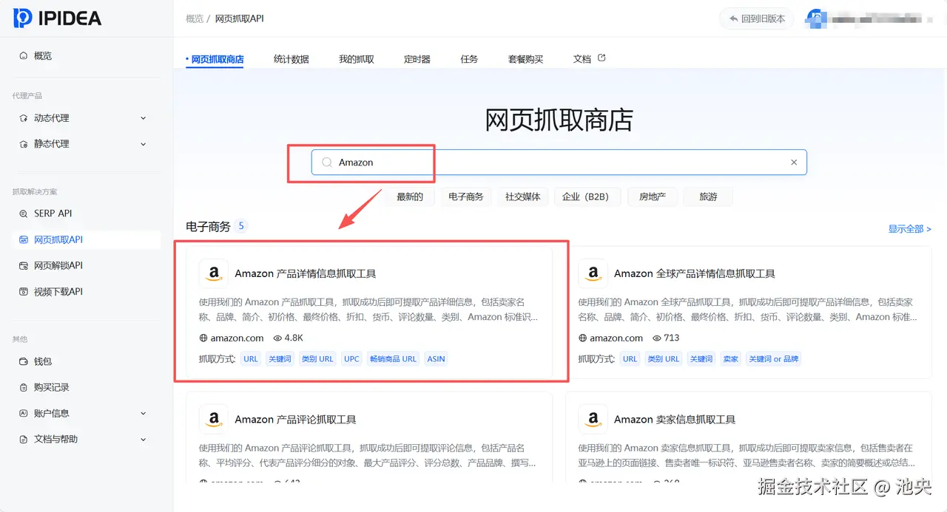
Task: Filter by 最新的 category
Action: 410,197
